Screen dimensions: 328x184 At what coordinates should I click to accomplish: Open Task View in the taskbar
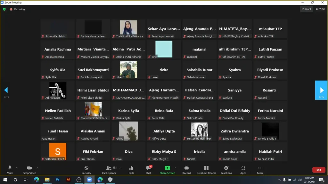click(x=26, y=180)
